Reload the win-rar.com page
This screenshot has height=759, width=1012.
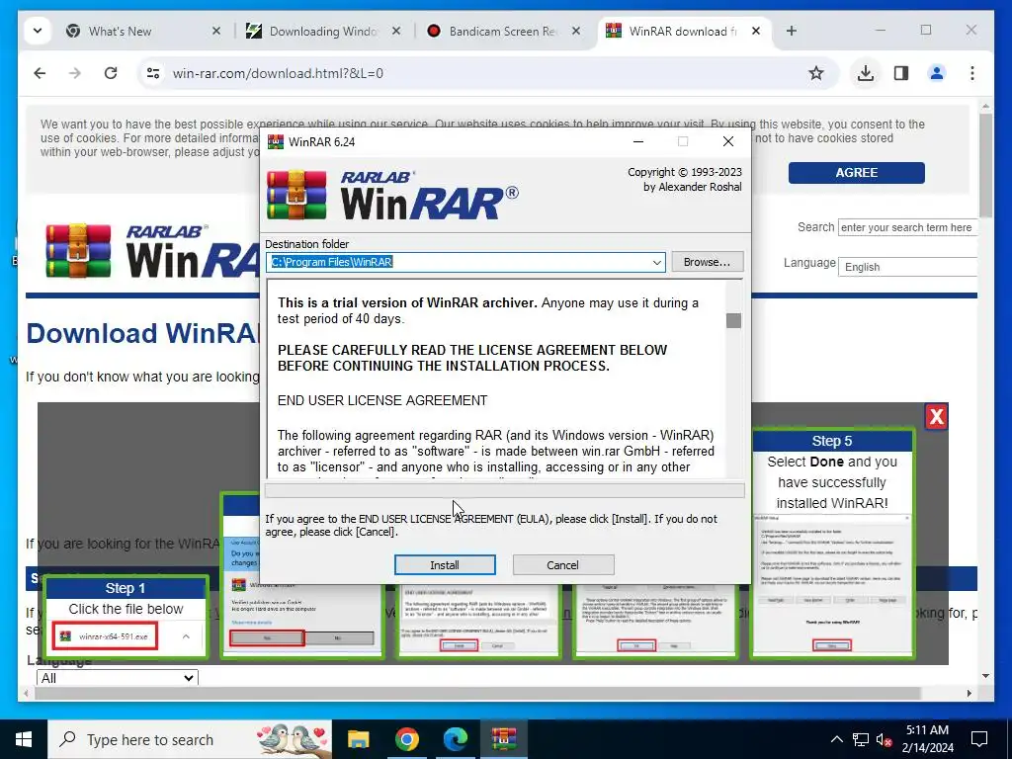111,73
